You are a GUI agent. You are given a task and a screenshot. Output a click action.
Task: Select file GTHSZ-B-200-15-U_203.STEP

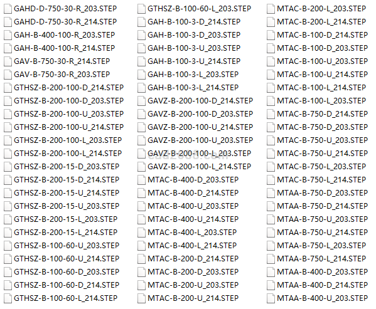pos(67,206)
